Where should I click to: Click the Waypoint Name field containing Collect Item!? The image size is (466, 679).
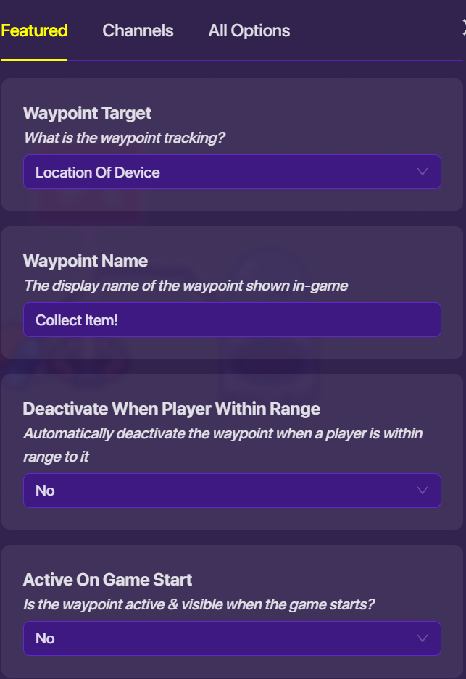(x=232, y=320)
